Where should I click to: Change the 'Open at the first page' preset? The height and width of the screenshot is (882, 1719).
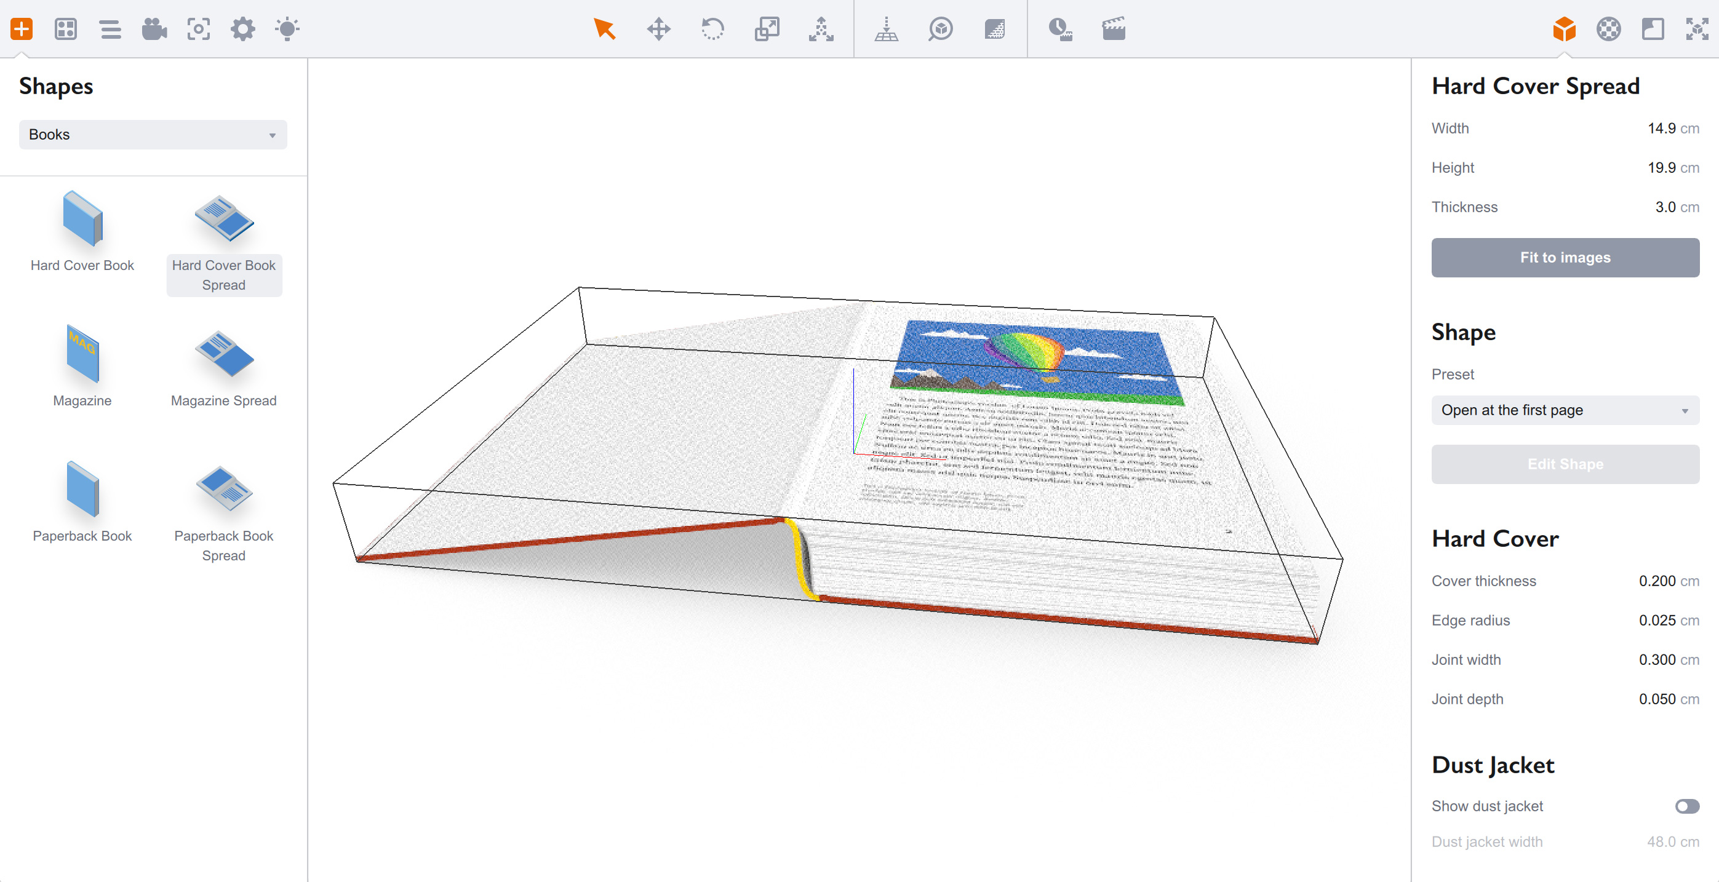coord(1565,410)
